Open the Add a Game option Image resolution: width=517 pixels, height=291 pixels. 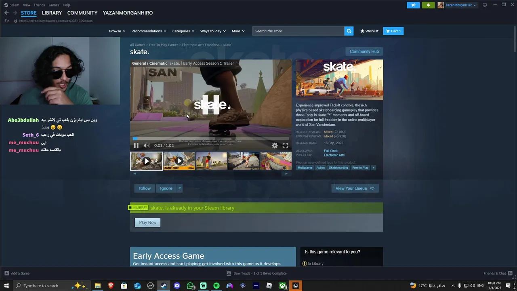pyautogui.click(x=17, y=273)
